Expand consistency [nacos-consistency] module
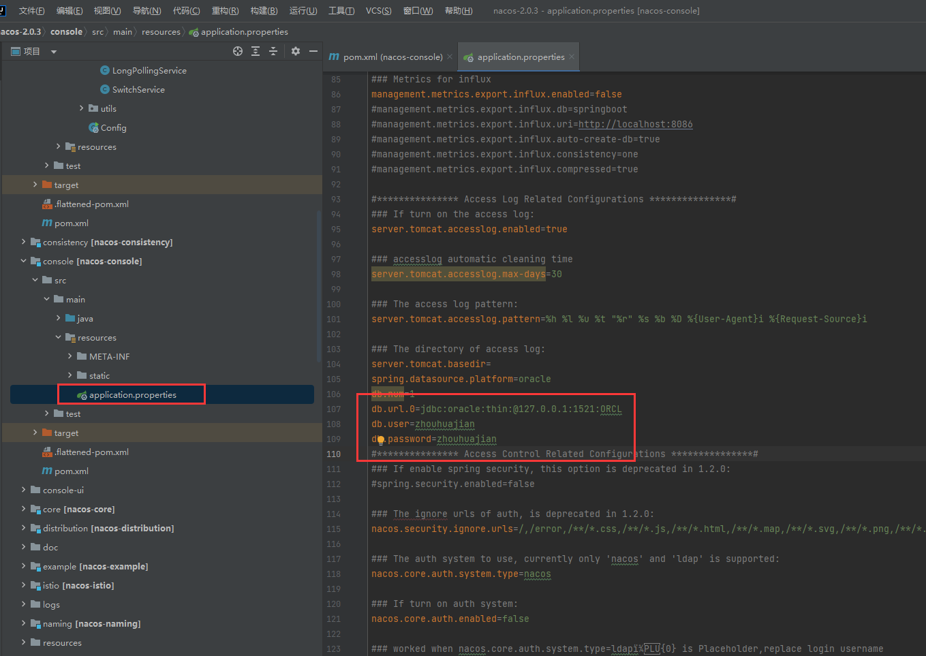This screenshot has height=656, width=926. pyautogui.click(x=24, y=242)
